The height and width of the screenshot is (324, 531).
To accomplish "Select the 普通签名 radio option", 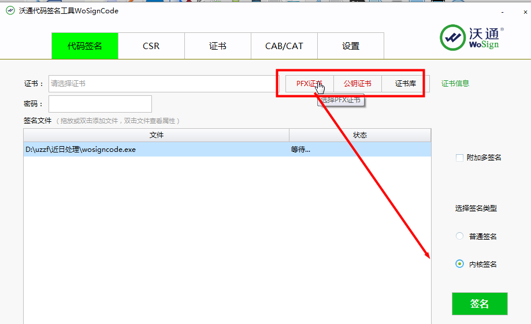I will tap(459, 236).
